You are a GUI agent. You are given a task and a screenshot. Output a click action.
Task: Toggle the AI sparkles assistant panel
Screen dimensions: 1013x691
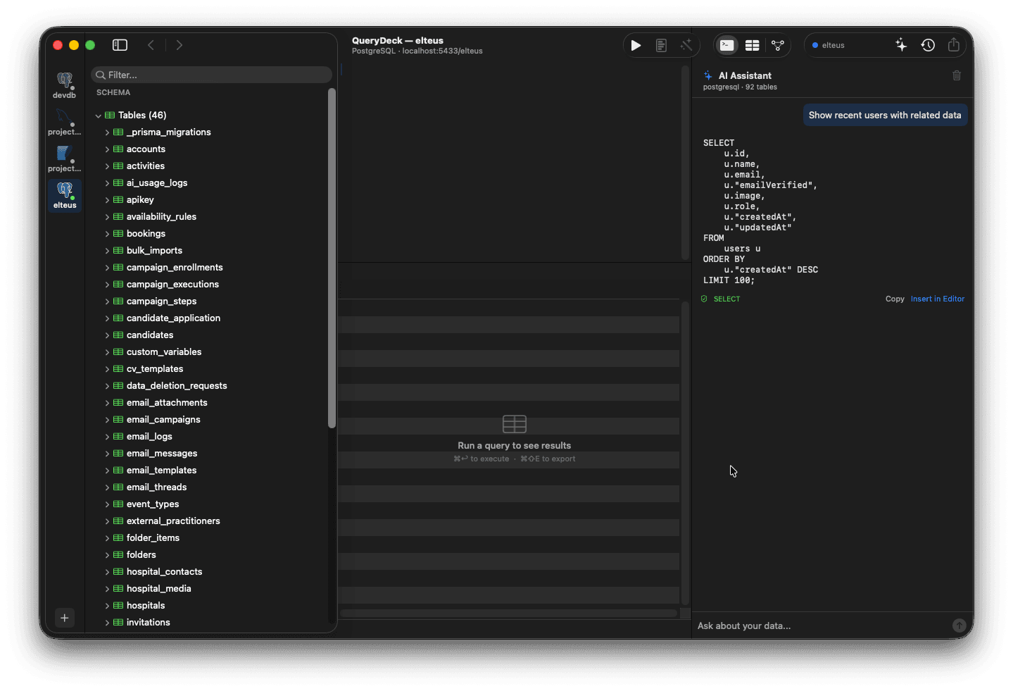tap(901, 45)
